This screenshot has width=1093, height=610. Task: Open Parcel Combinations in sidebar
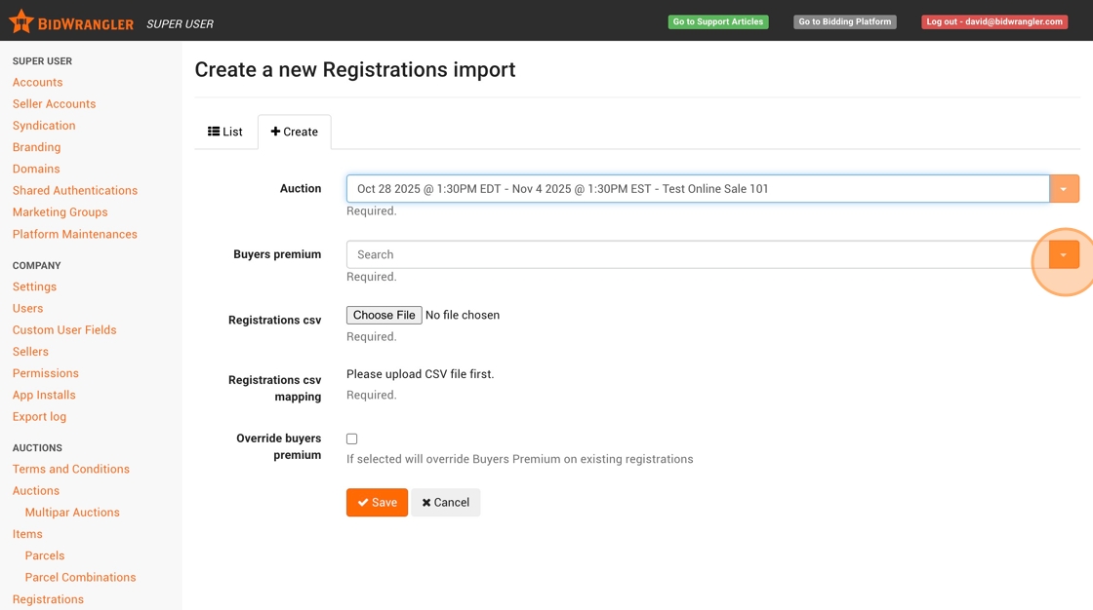pyautogui.click(x=81, y=577)
